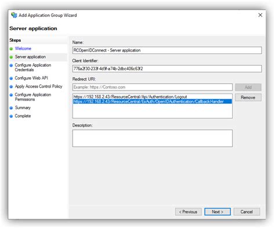Image resolution: width=275 pixels, height=228 pixels.
Task: Click the greyed-out Add button
Action: point(248,87)
